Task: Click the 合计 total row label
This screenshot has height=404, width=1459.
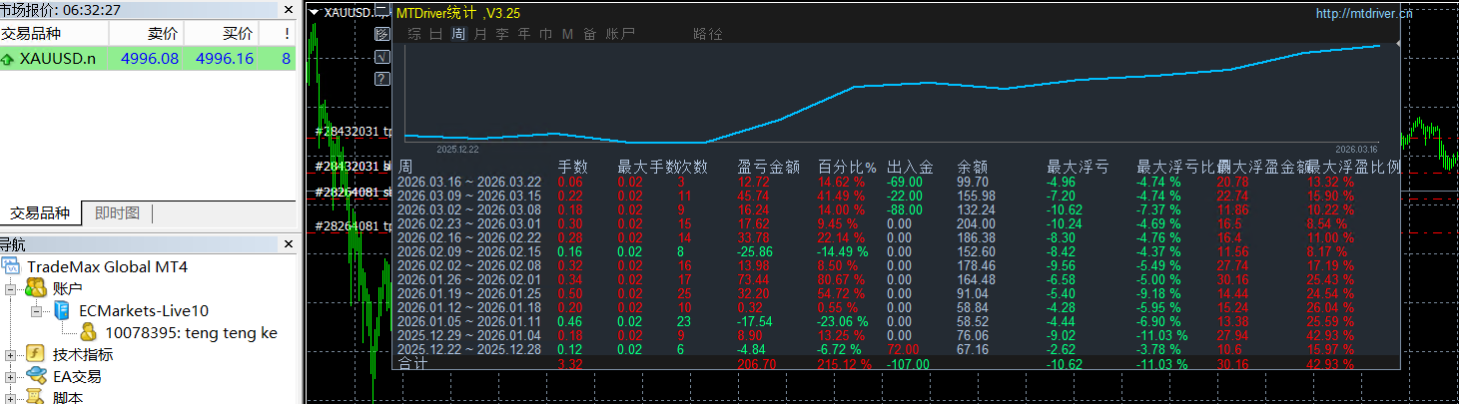Action: tap(413, 364)
